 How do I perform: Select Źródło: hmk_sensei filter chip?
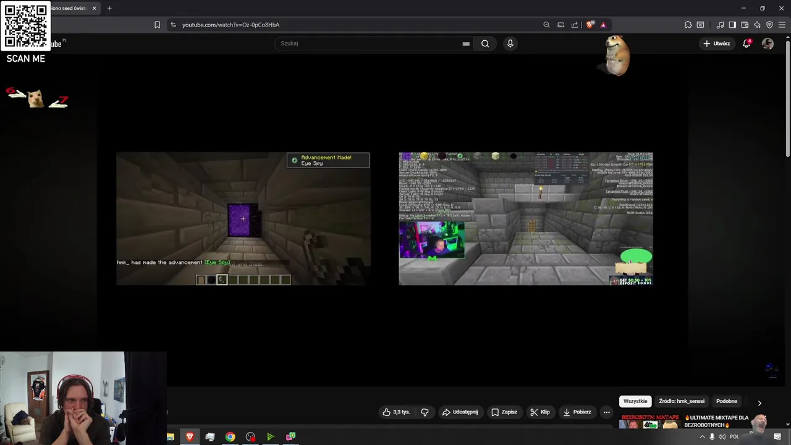point(682,401)
